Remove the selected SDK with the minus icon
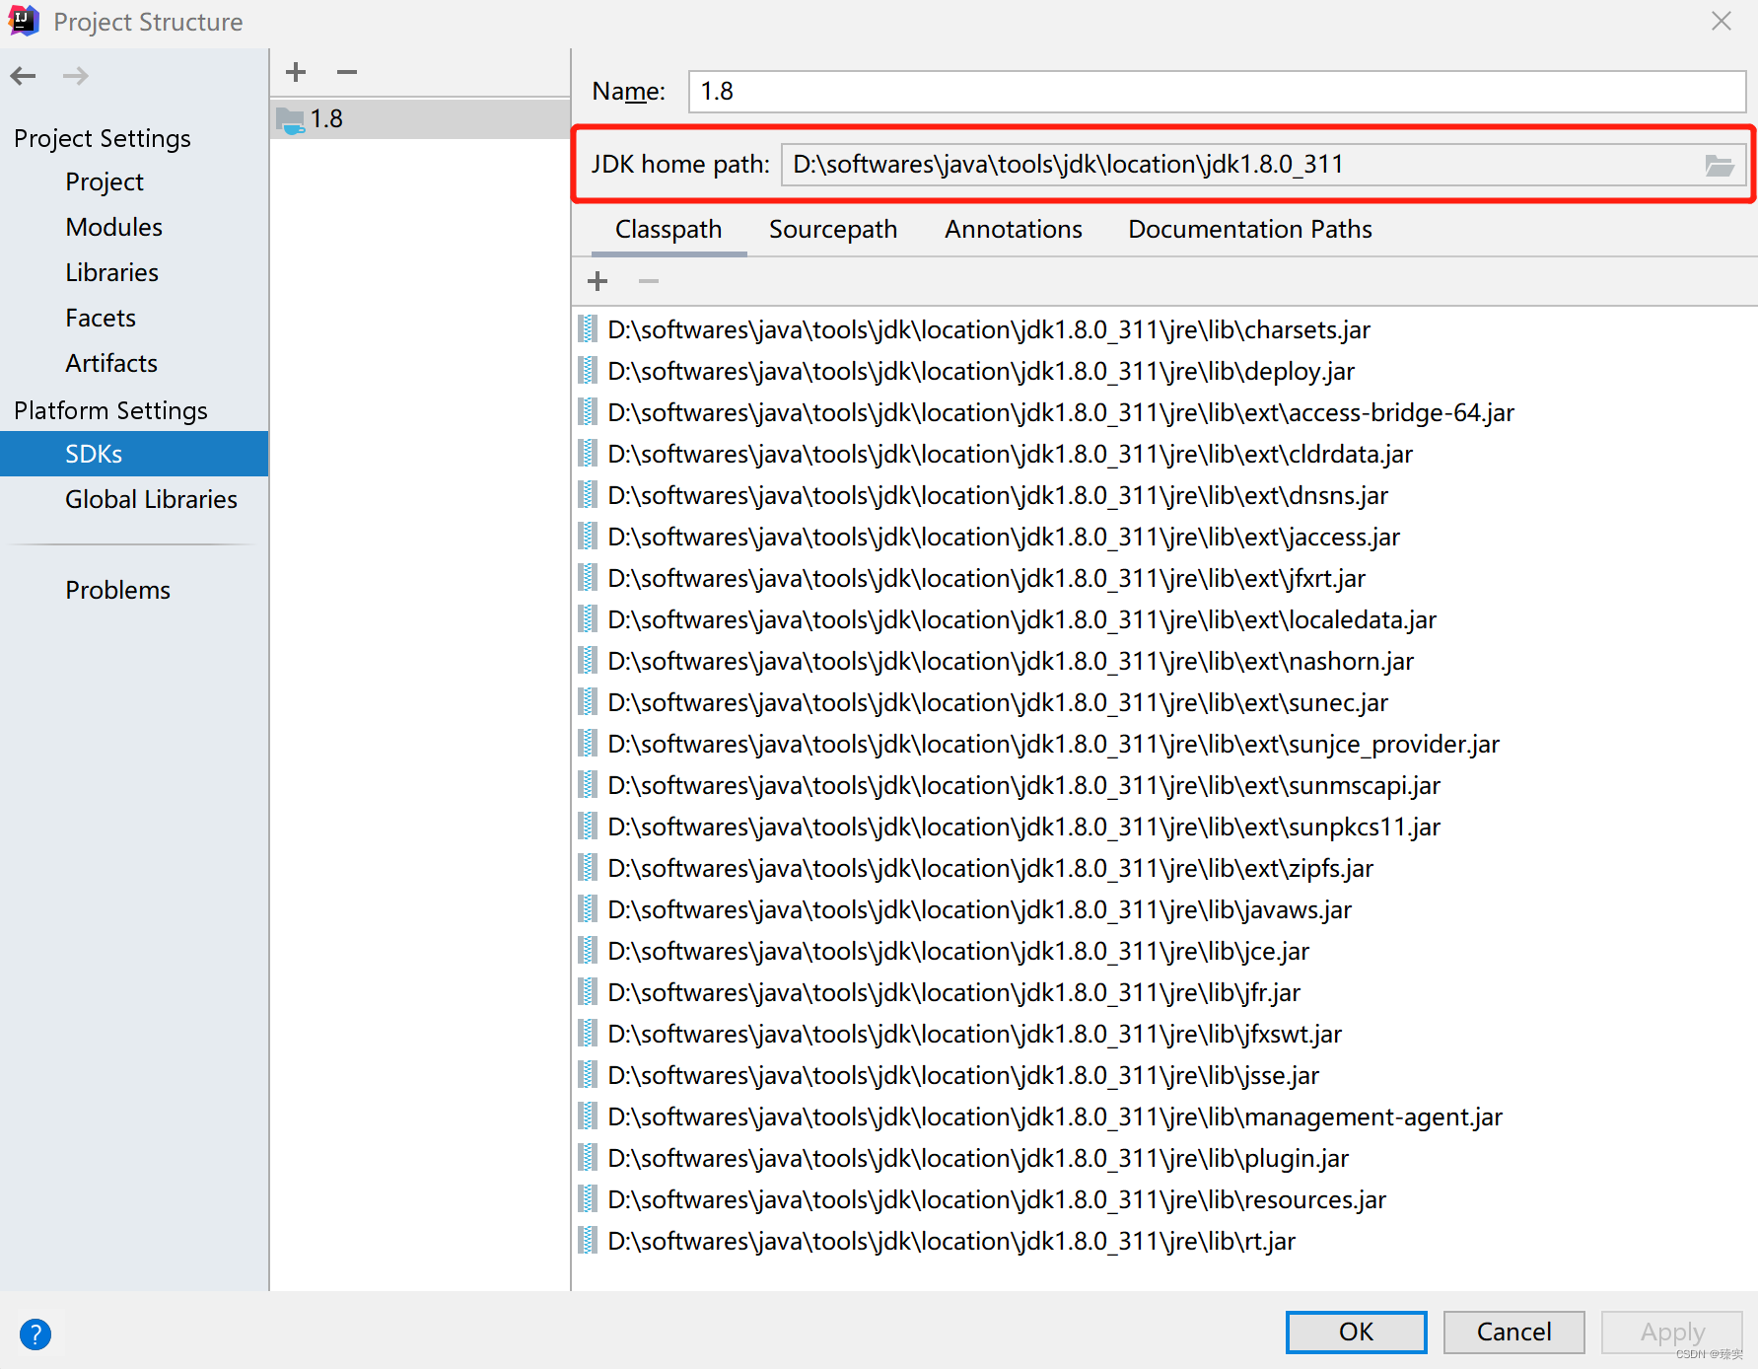The image size is (1758, 1369). [347, 72]
